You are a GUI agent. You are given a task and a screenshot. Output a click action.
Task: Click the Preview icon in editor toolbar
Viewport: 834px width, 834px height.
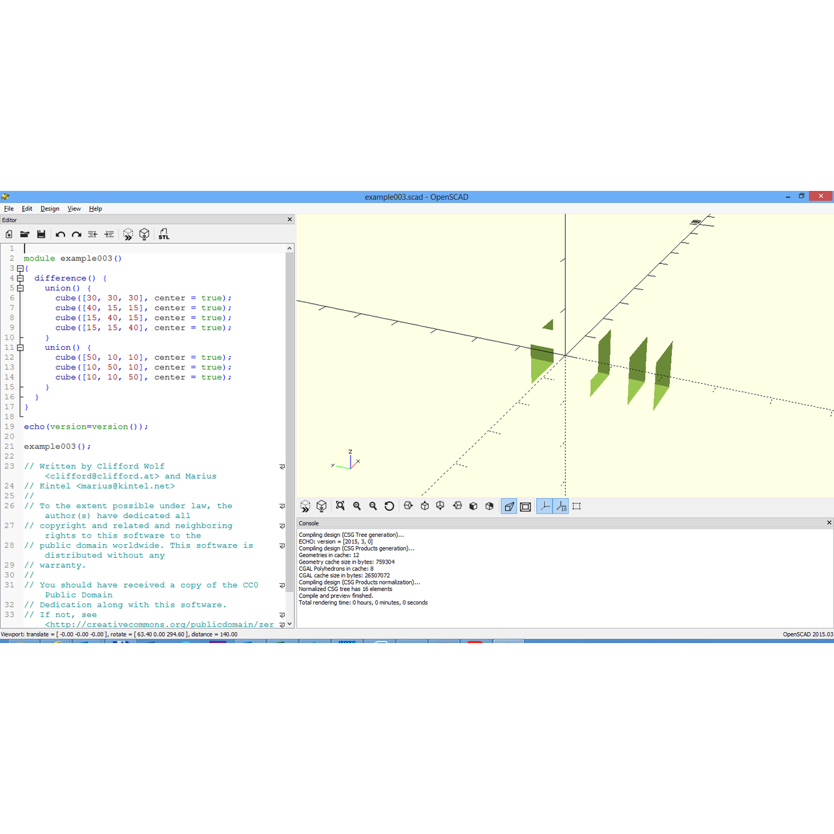point(128,234)
